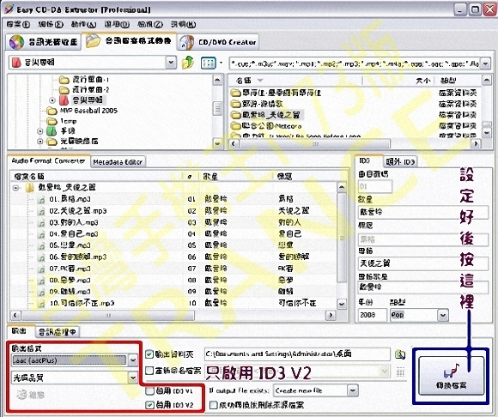498x417 pixels.
Task: Disable the ID3 V2 checkbox
Action: pos(149,405)
